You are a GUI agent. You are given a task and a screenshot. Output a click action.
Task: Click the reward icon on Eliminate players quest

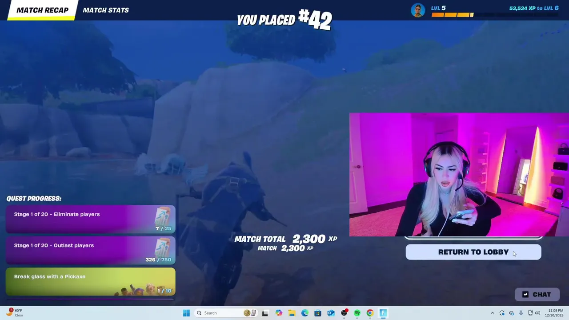(x=163, y=216)
